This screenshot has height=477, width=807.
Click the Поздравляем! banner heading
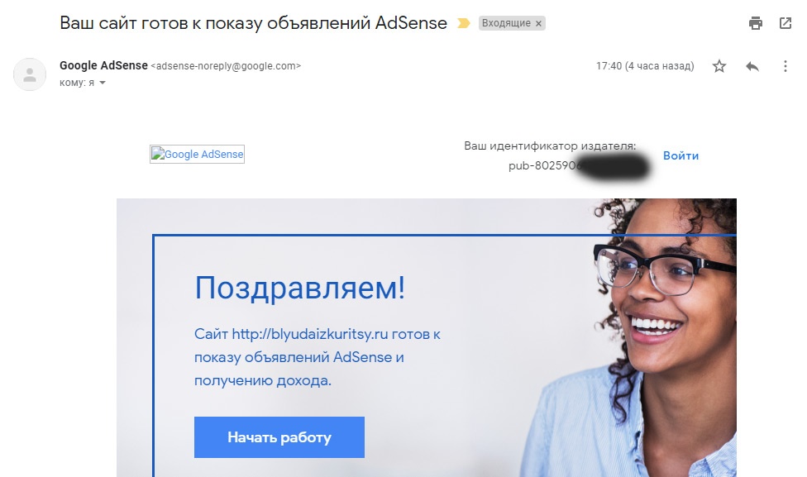(299, 287)
